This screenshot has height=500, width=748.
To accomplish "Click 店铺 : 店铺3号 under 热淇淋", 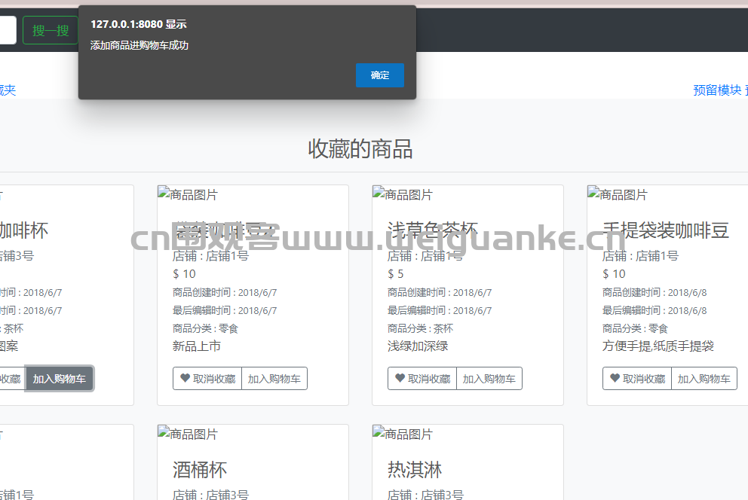I will coord(425,494).
